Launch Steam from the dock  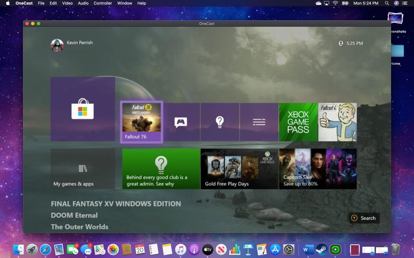(321, 249)
